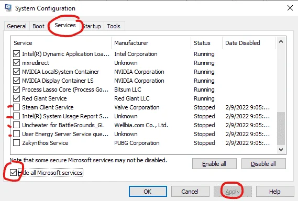Uncheck NVIDIA Display Container LS

coord(17,81)
